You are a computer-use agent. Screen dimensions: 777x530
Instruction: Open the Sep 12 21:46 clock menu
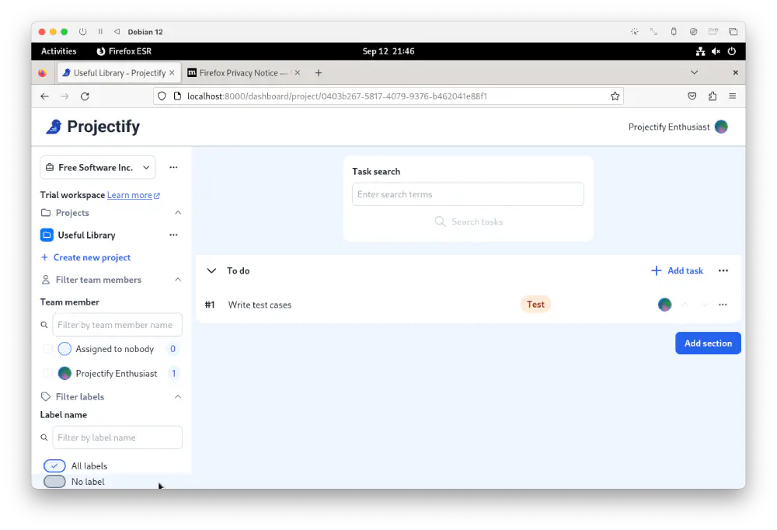pyautogui.click(x=388, y=51)
